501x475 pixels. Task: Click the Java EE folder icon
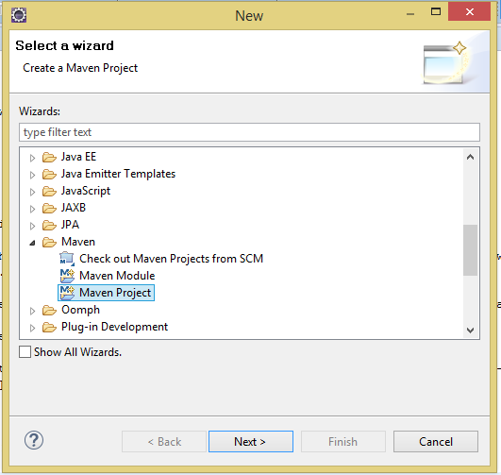coord(49,157)
